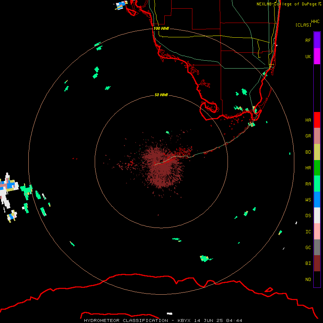Click the 'DS' legend label
323x323 pixels.
tap(308, 216)
